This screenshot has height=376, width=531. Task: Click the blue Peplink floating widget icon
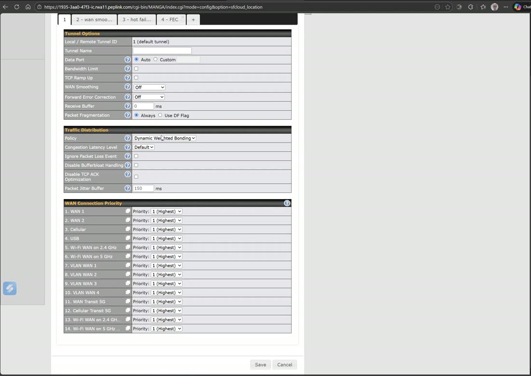click(x=10, y=288)
